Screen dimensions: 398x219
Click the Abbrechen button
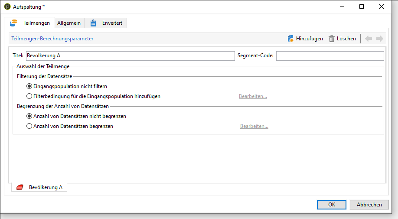pyautogui.click(x=369, y=205)
